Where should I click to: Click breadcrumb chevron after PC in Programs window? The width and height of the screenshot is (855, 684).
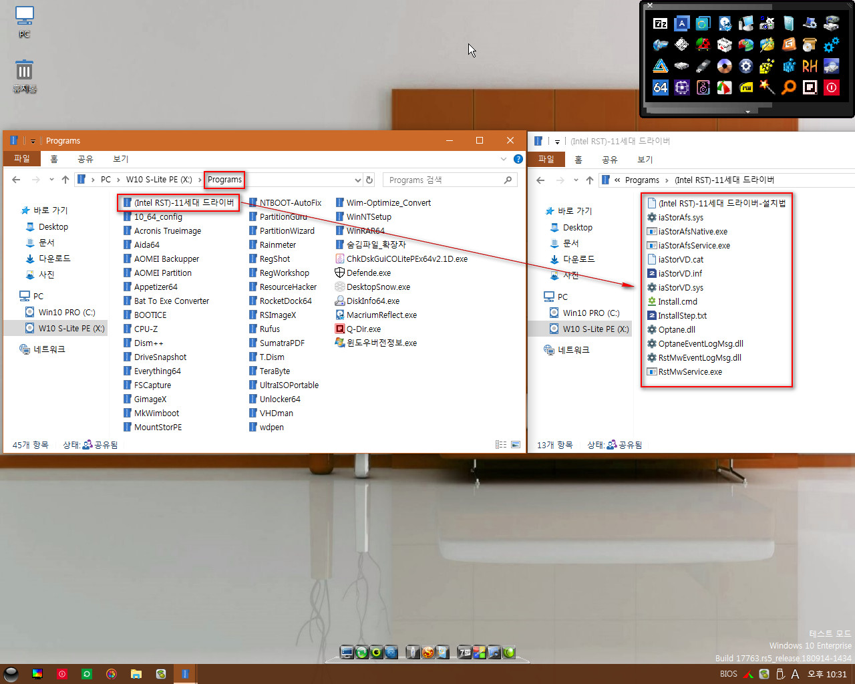(118, 180)
